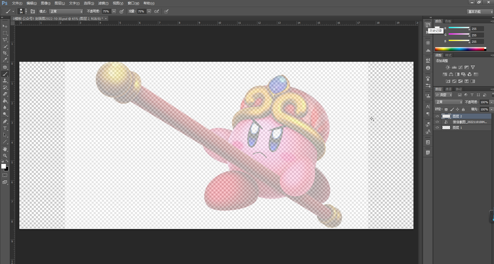Switch to the 路径 tab
The width and height of the screenshot is (494, 264).
tap(459, 89)
